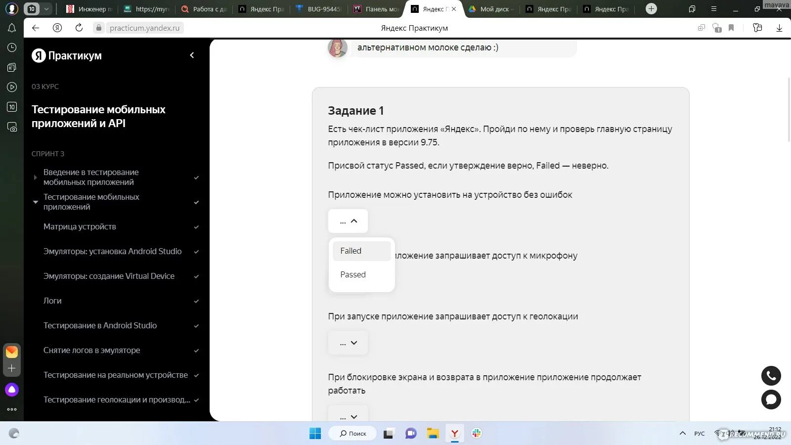Image resolution: width=791 pixels, height=445 pixels.
Task: Open Task View on taskbar
Action: click(389, 434)
